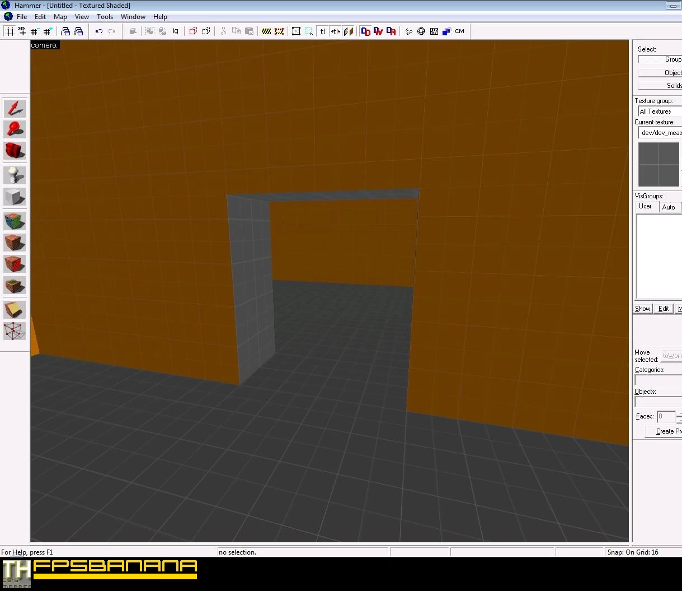Image resolution: width=682 pixels, height=591 pixels.
Task: Select the Clipping tool
Action: [15, 309]
